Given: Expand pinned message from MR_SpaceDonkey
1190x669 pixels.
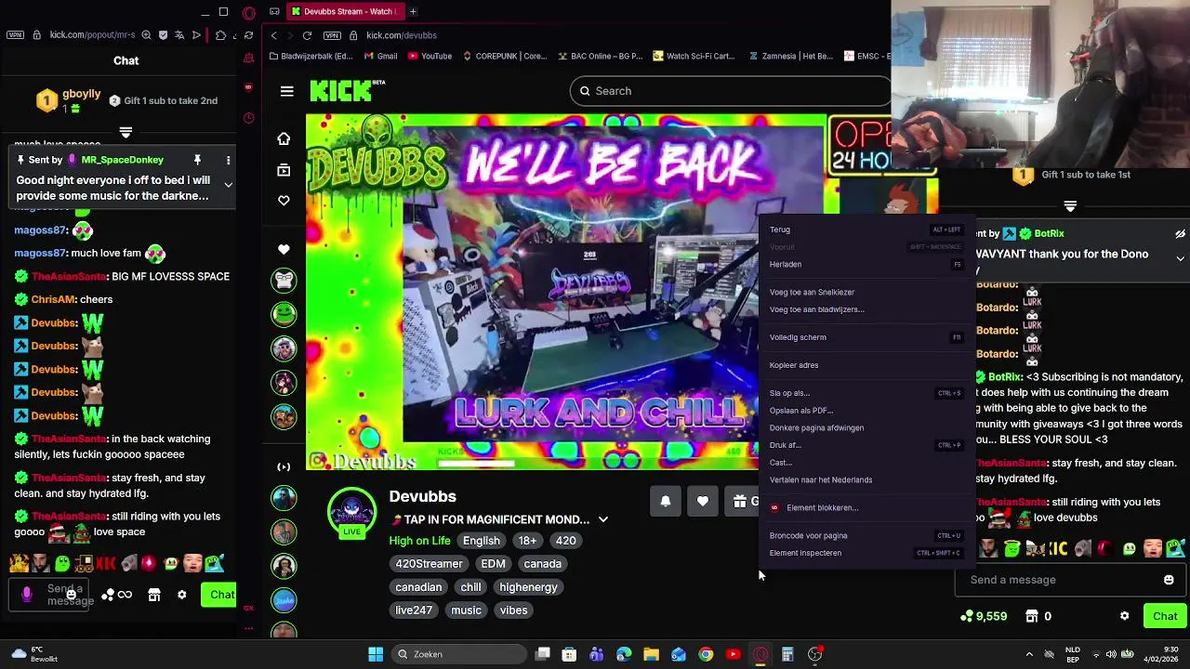Looking at the screenshot, I should (228, 184).
